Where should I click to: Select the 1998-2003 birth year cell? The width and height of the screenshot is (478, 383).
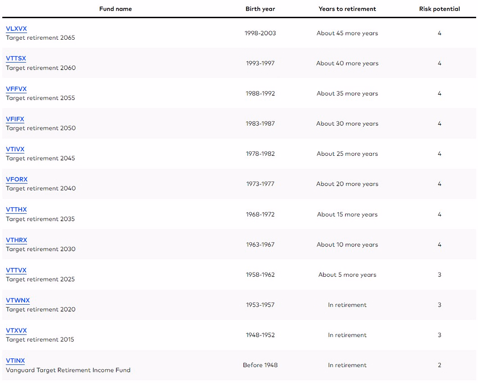click(x=260, y=33)
